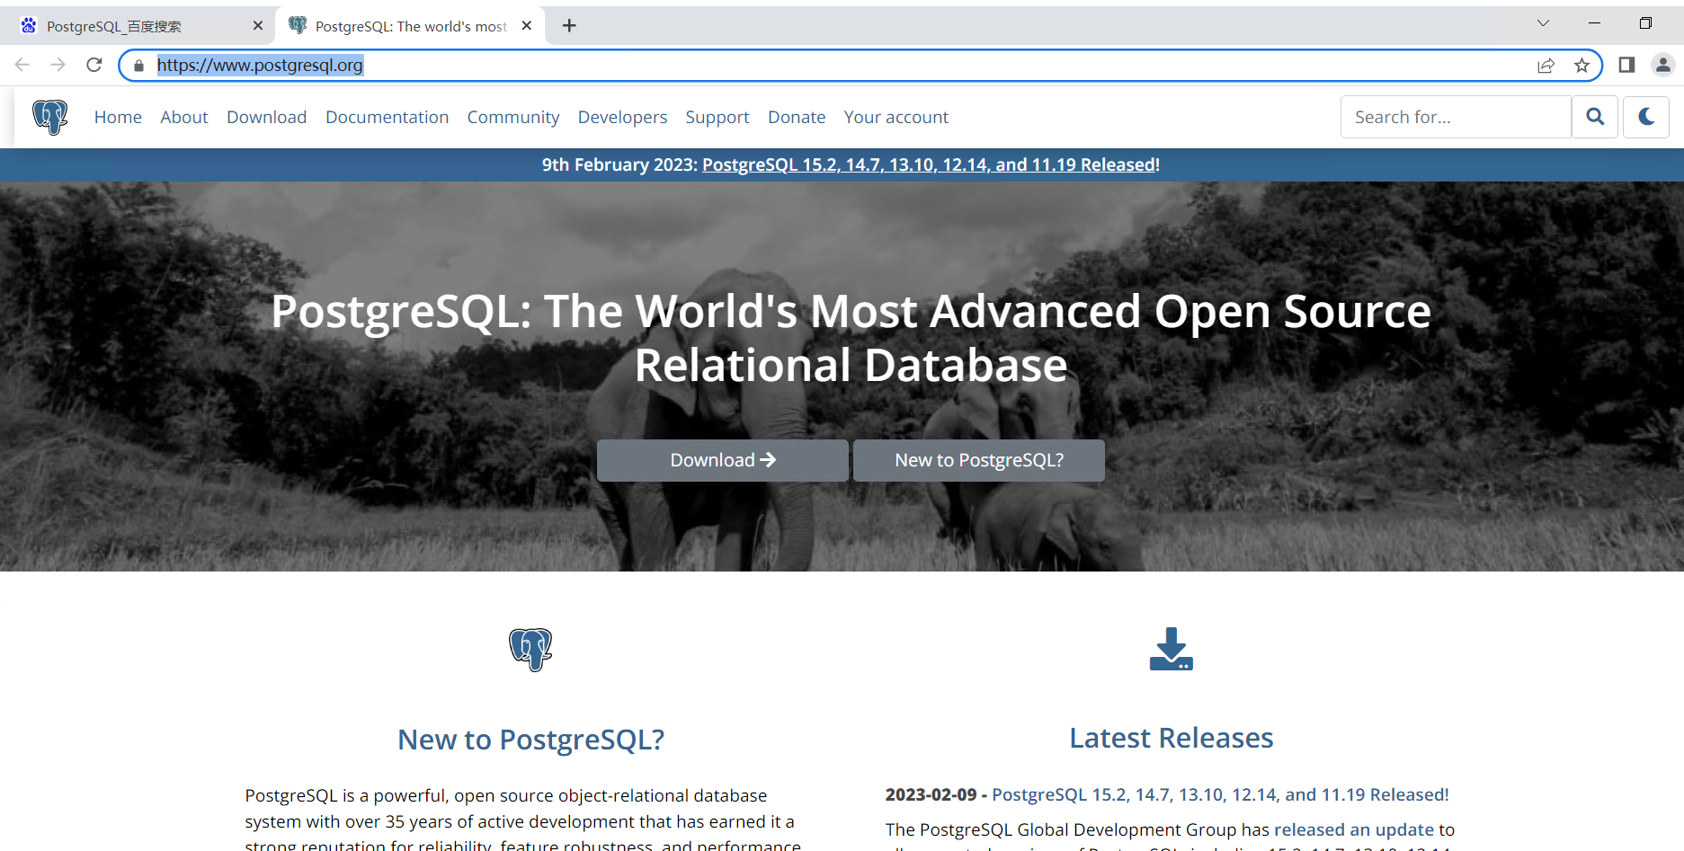Share this page via share icon
This screenshot has width=1684, height=851.
pyautogui.click(x=1546, y=66)
